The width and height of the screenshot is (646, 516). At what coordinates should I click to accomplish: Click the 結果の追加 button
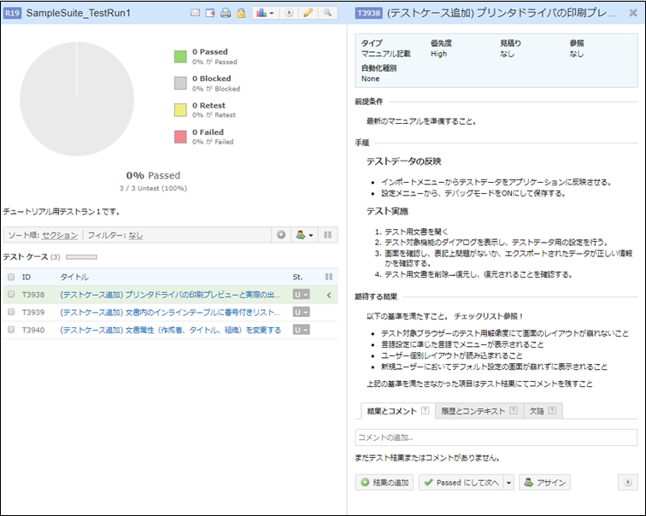385,483
